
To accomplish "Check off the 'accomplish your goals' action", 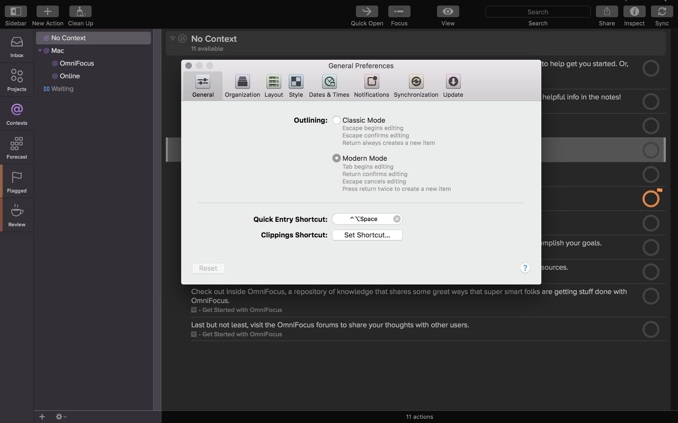I will coord(651,248).
